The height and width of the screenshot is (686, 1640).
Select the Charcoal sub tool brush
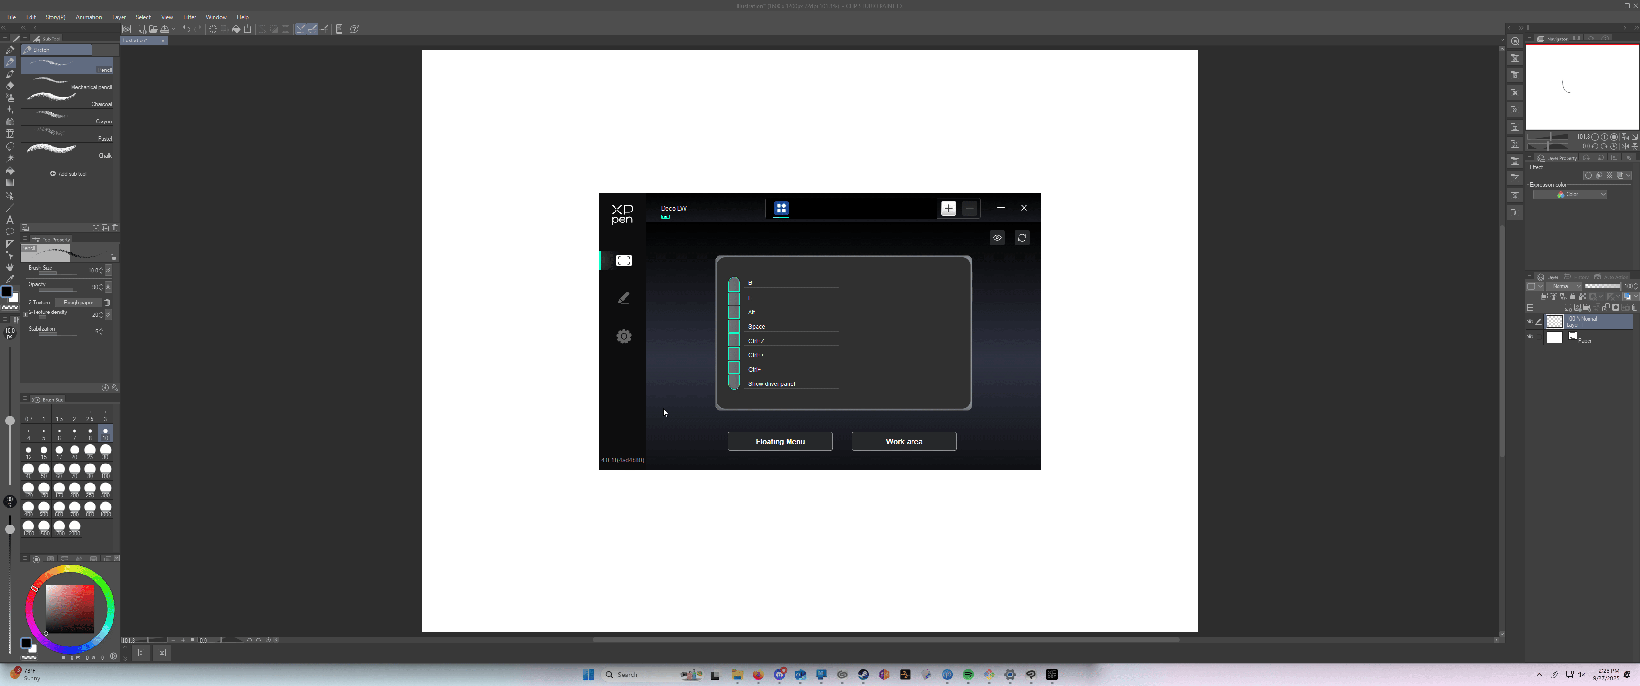[67, 100]
